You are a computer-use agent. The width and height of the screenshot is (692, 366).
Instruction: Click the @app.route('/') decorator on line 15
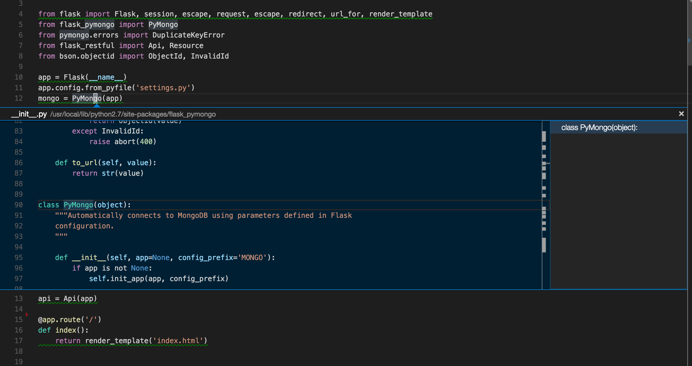coord(69,319)
